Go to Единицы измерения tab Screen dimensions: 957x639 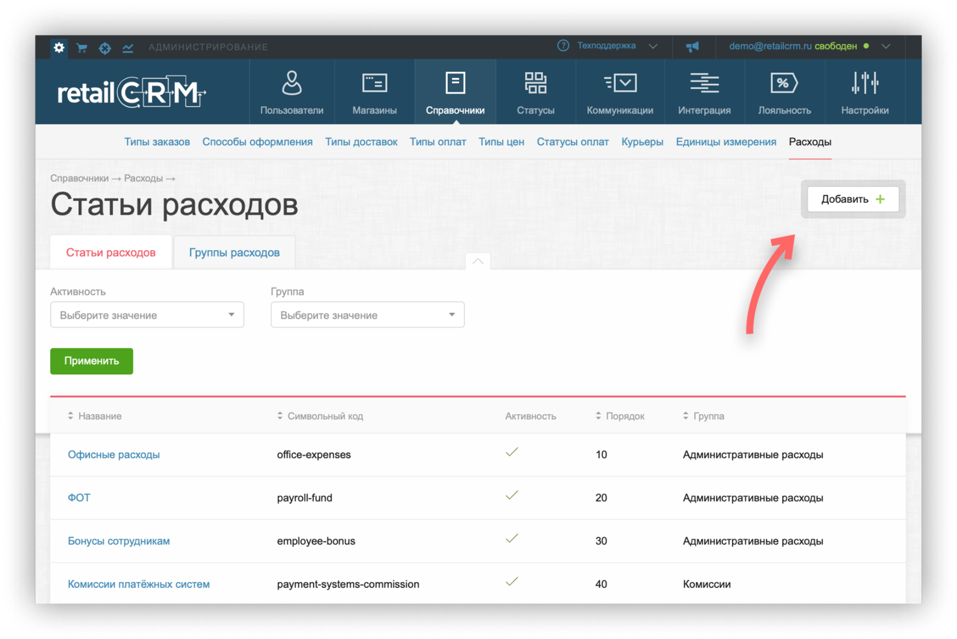click(726, 142)
